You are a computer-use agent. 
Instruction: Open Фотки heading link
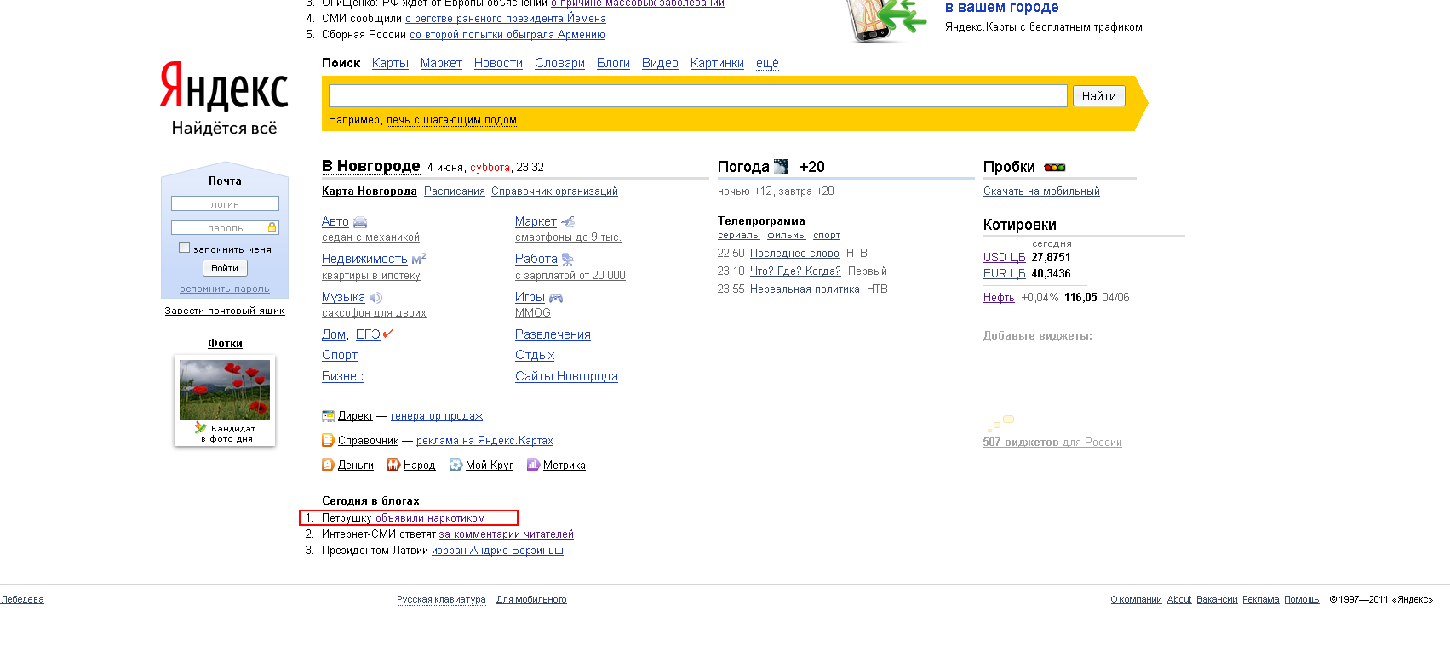click(x=225, y=344)
